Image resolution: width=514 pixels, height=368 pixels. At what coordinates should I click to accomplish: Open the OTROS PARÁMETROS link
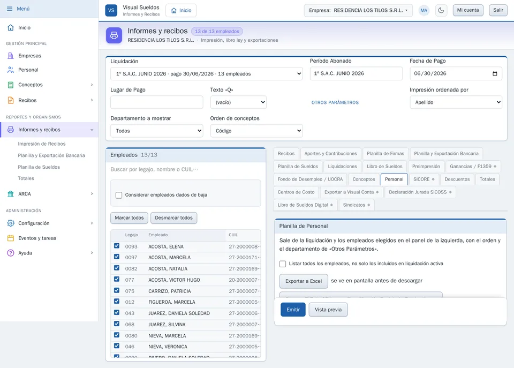click(x=335, y=103)
